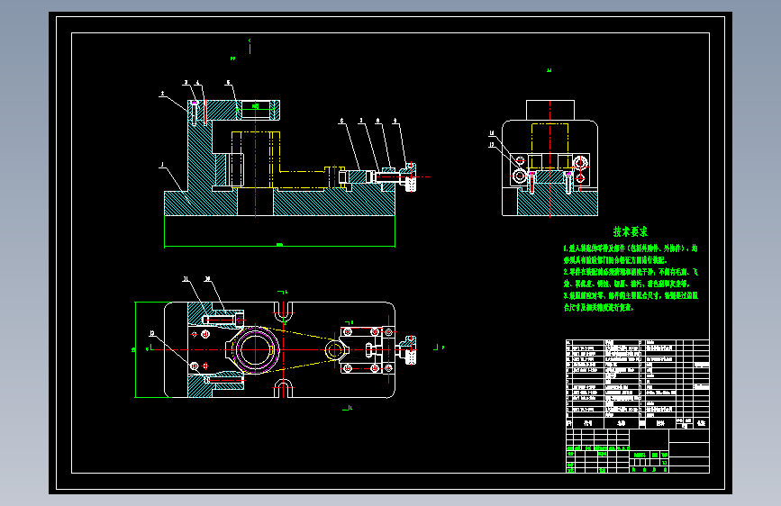The width and height of the screenshot is (781, 506).
Task: Click the green 技术要求 heading
Action: click(x=630, y=231)
